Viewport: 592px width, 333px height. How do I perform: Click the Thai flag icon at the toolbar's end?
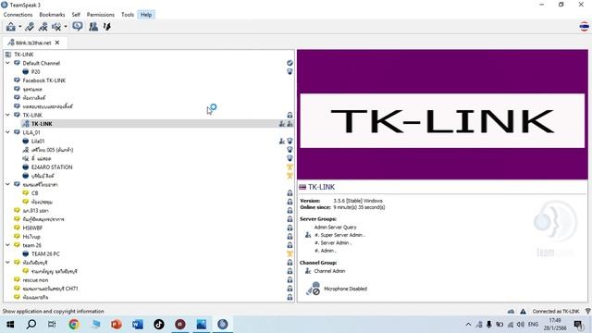[x=584, y=27]
